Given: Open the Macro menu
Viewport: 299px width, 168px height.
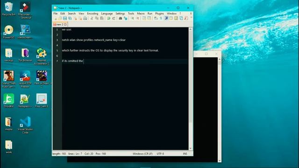Looking at the screenshot, I should tap(141, 14).
